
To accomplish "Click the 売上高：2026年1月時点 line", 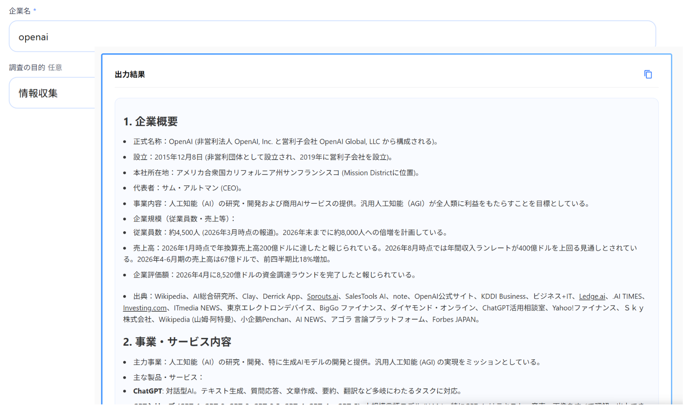I will tap(380, 253).
